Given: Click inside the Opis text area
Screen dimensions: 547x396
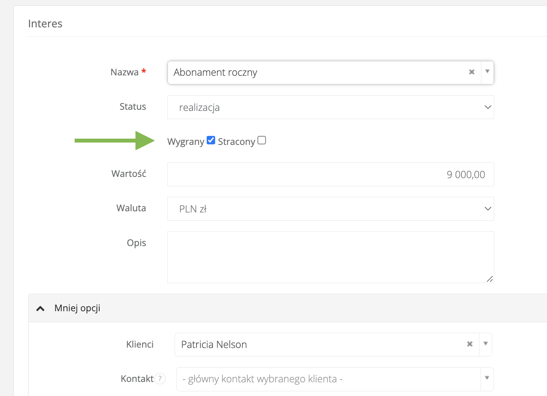Looking at the screenshot, I should click(x=331, y=257).
